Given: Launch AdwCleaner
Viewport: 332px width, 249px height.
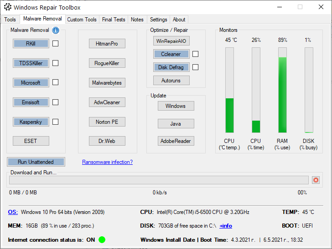Looking at the screenshot, I should point(107,102).
